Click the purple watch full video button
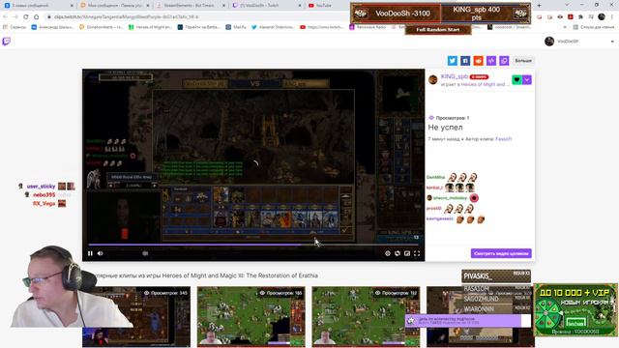Screen dimensions: 619x348 501,253
